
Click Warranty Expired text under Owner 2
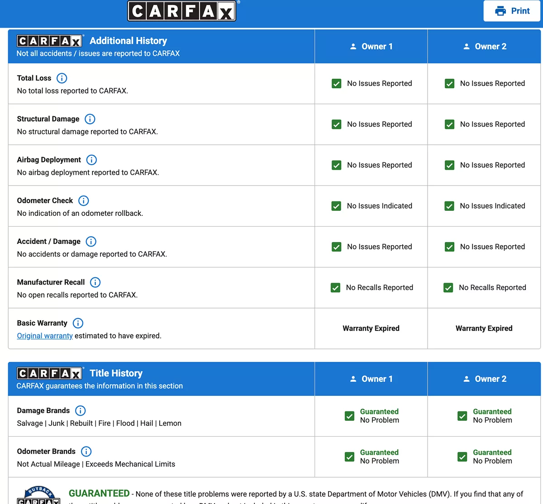(484, 328)
